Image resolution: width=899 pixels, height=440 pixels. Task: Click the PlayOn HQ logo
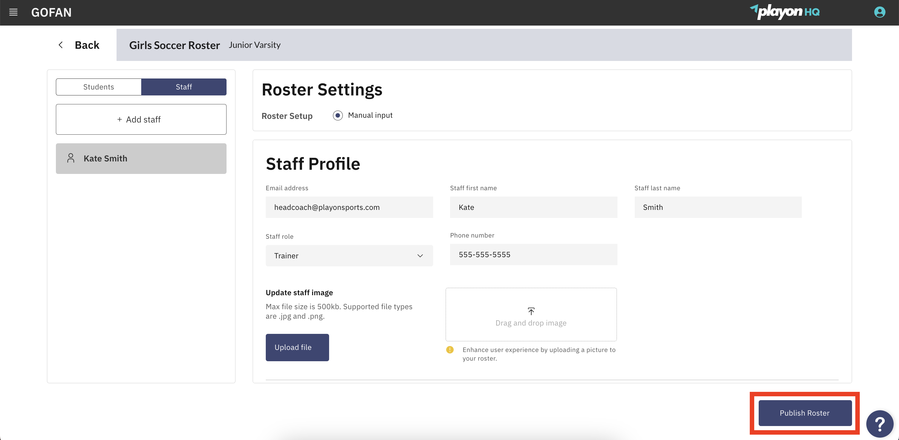pos(785,12)
